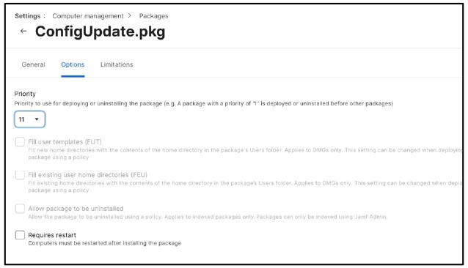The image size is (468, 268).
Task: Open the Limitations tab
Action: coord(117,64)
